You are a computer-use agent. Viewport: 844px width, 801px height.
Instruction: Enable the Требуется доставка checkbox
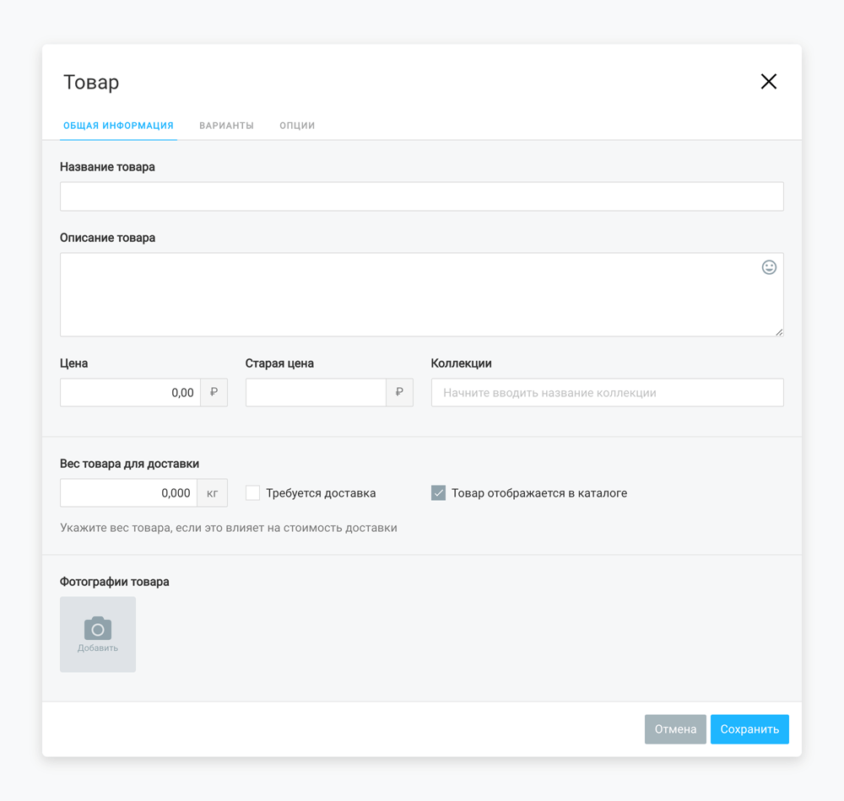(252, 493)
